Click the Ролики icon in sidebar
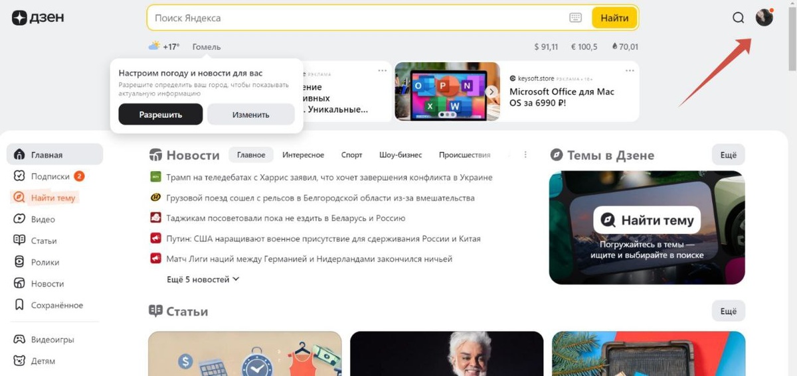 pyautogui.click(x=19, y=262)
